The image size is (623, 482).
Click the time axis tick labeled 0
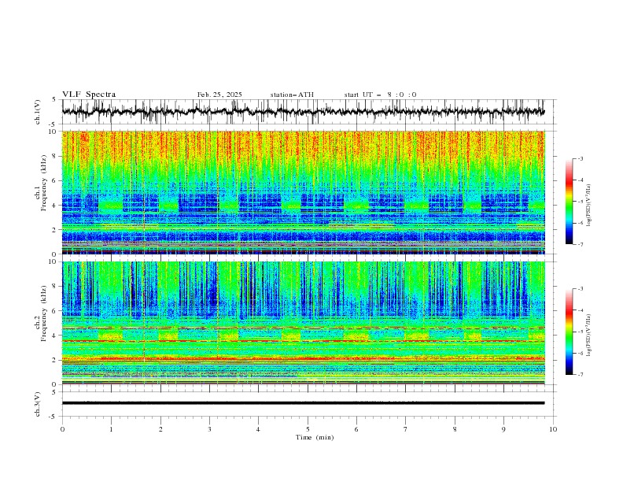tap(62, 429)
